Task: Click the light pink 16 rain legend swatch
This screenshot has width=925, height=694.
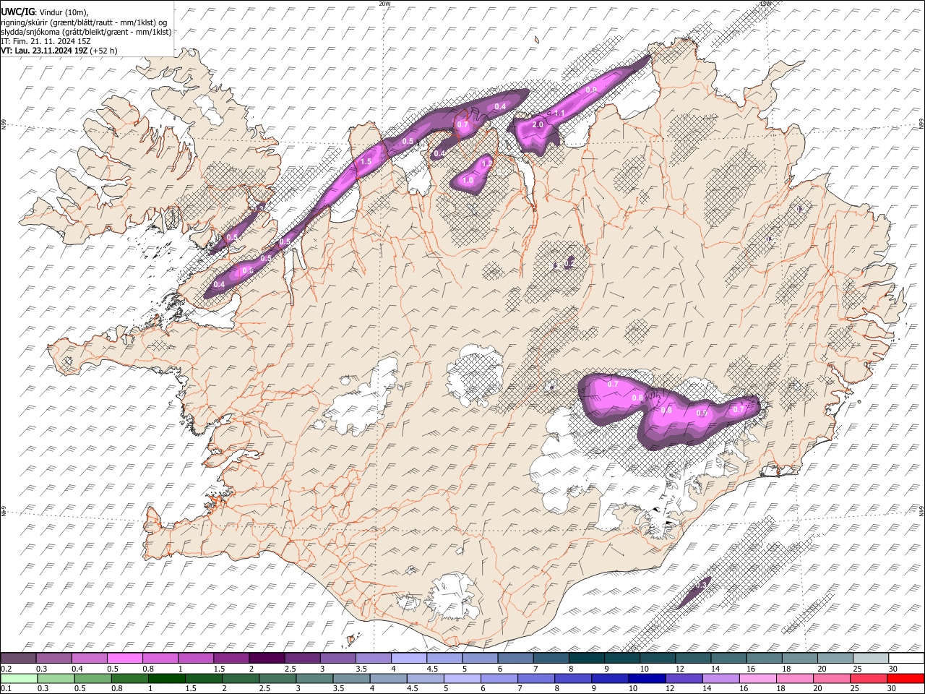Action: click(x=757, y=678)
